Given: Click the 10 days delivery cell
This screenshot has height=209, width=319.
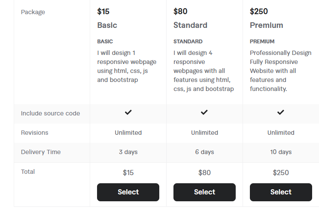Looking at the screenshot, I should [x=281, y=152].
